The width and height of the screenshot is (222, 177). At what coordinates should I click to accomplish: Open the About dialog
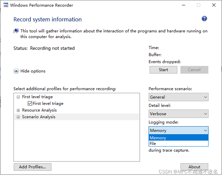[x=194, y=167]
